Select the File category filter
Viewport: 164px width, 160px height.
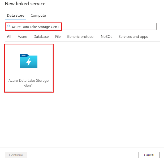tap(58, 37)
